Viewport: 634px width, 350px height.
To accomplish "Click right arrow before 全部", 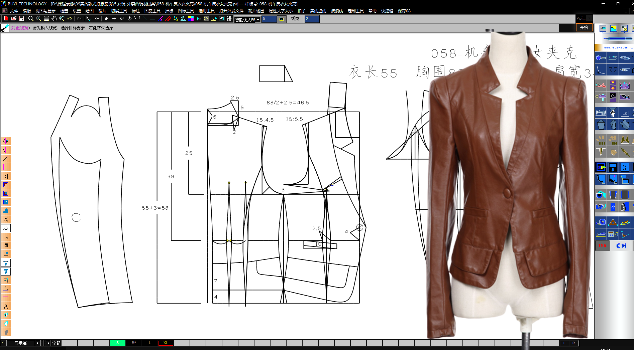I will click(48, 343).
